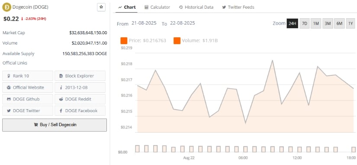Click the Aug 22 axis label
Screen dimensions: 357x165
(189, 158)
